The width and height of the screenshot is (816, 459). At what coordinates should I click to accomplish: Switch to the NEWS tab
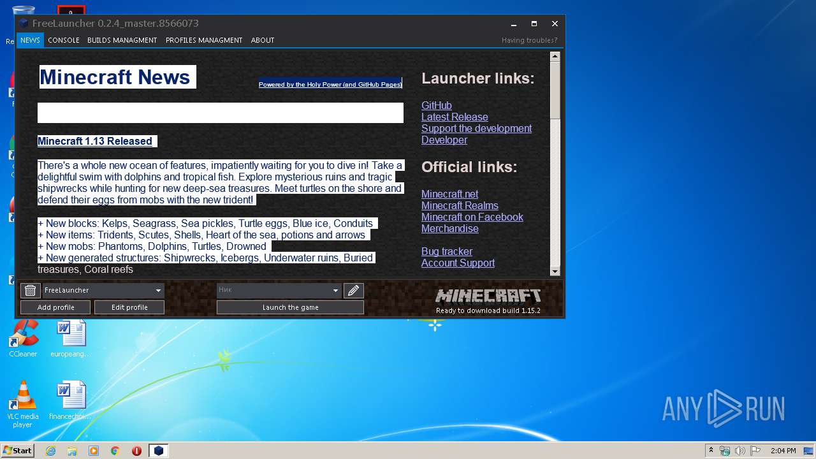[x=30, y=40]
